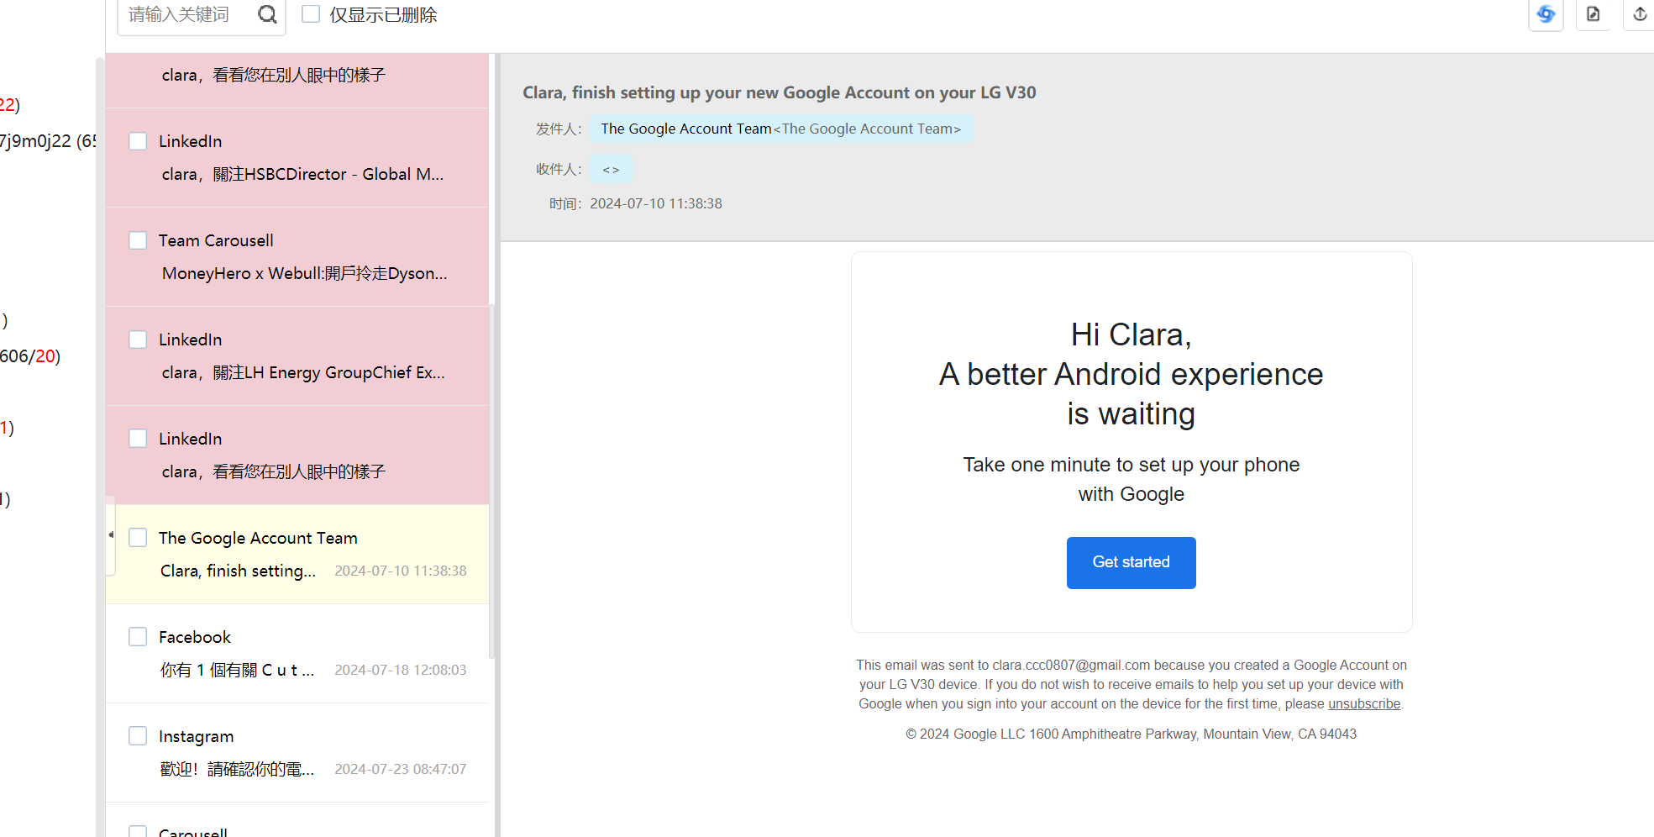Image resolution: width=1654 pixels, height=837 pixels.
Task: Open the email clara，關注LH Energy GroupChief Ex...
Action: (303, 372)
